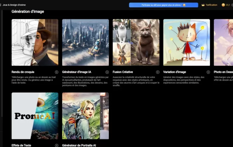Screen dimensions: 233x147
Task: Click the crown icon beside Tarification
Action: tap(203, 5)
